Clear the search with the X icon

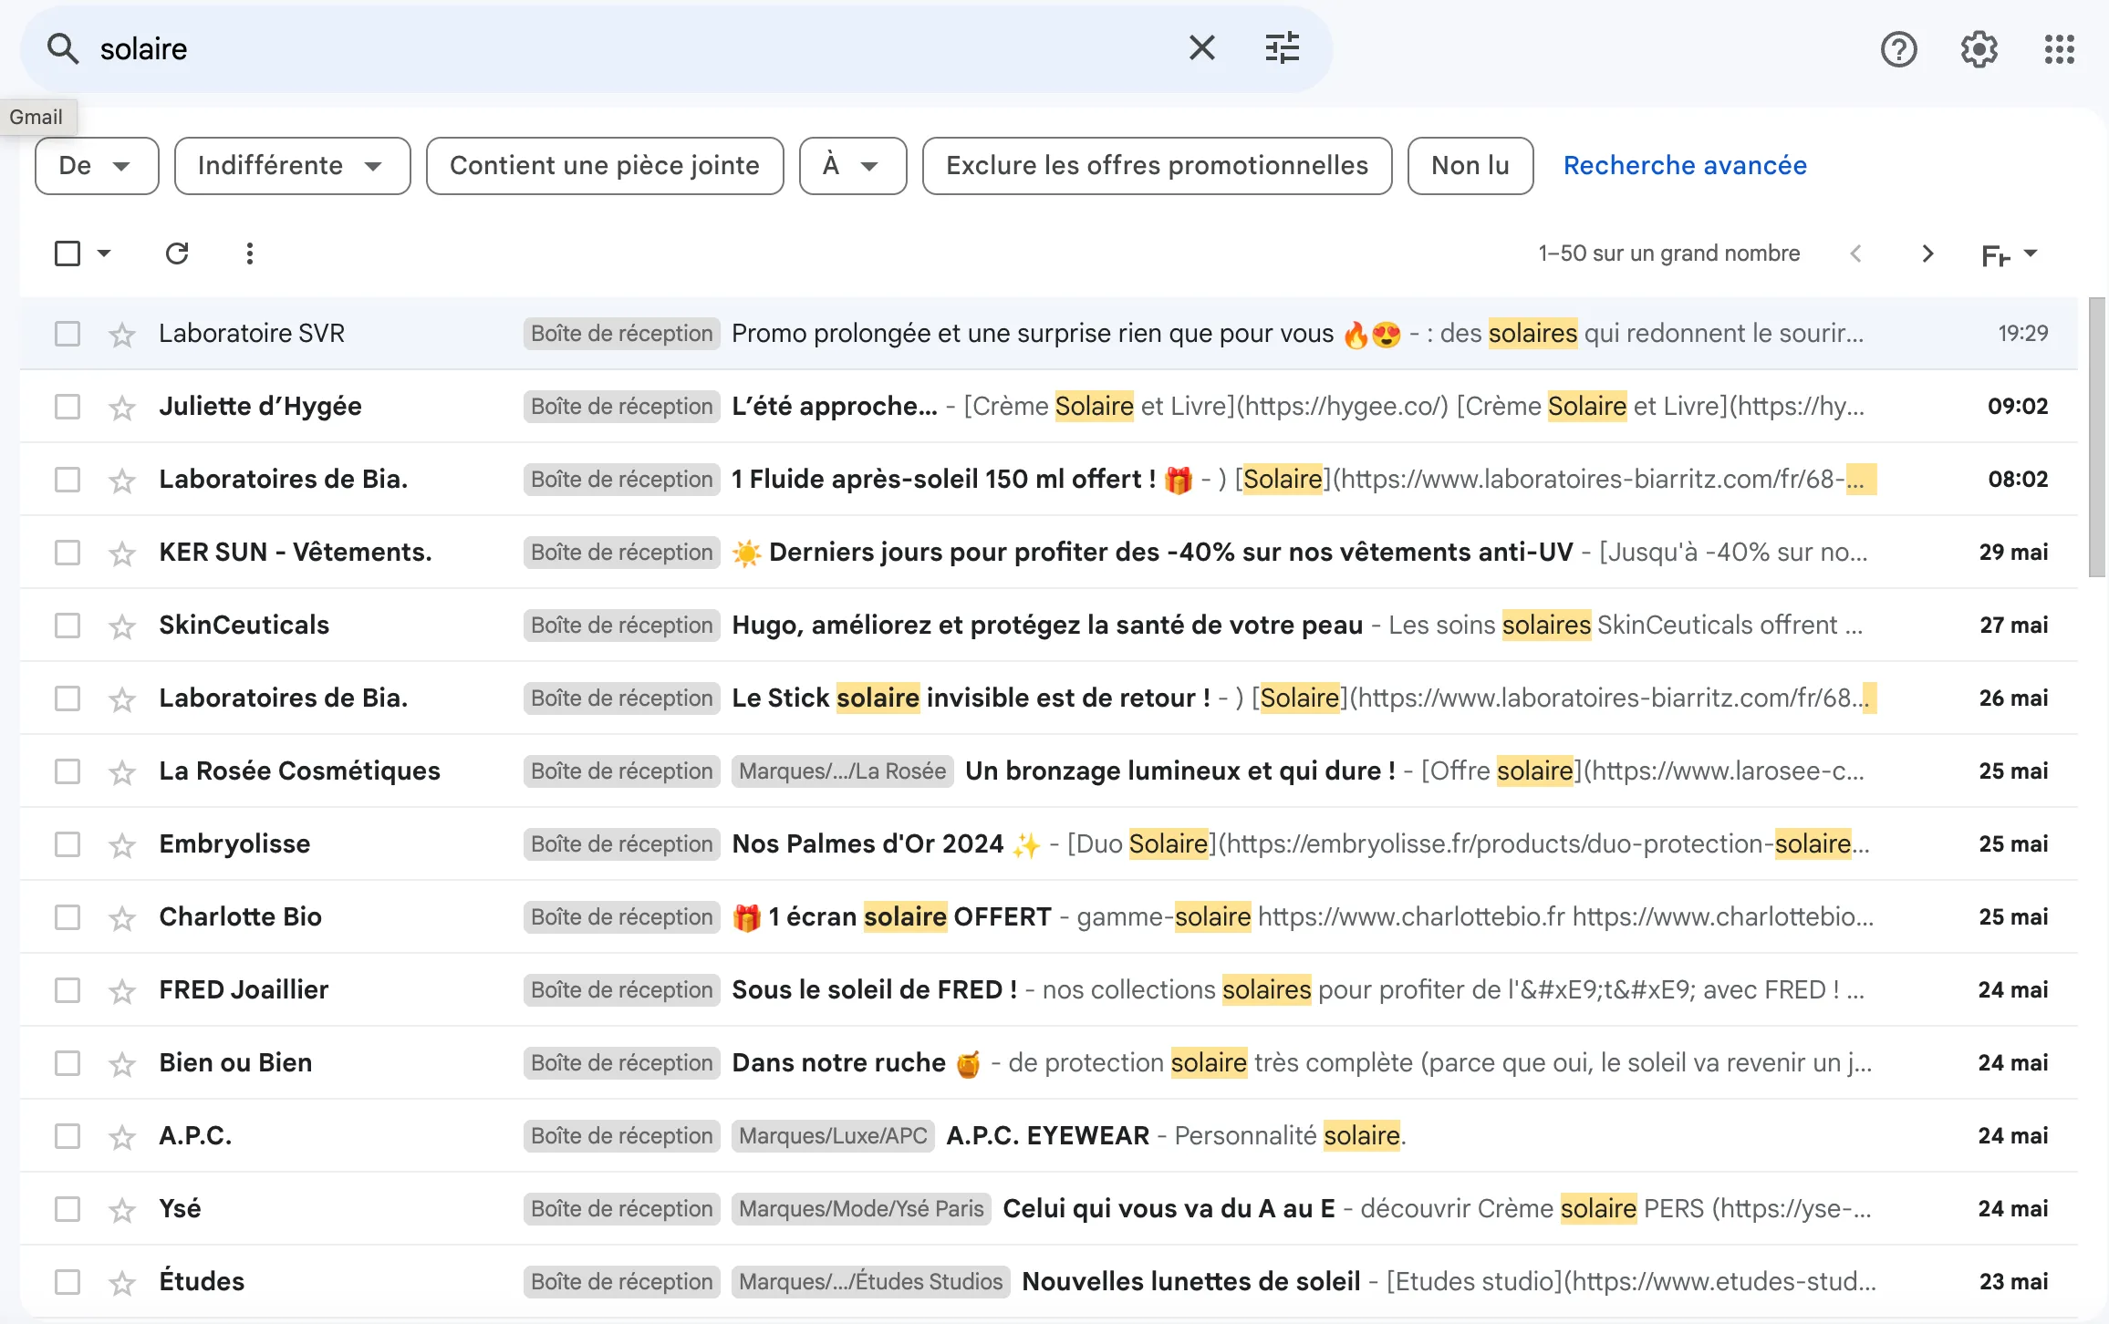click(x=1202, y=47)
